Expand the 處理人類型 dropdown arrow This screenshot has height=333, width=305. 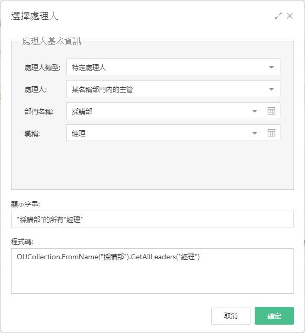click(271, 67)
